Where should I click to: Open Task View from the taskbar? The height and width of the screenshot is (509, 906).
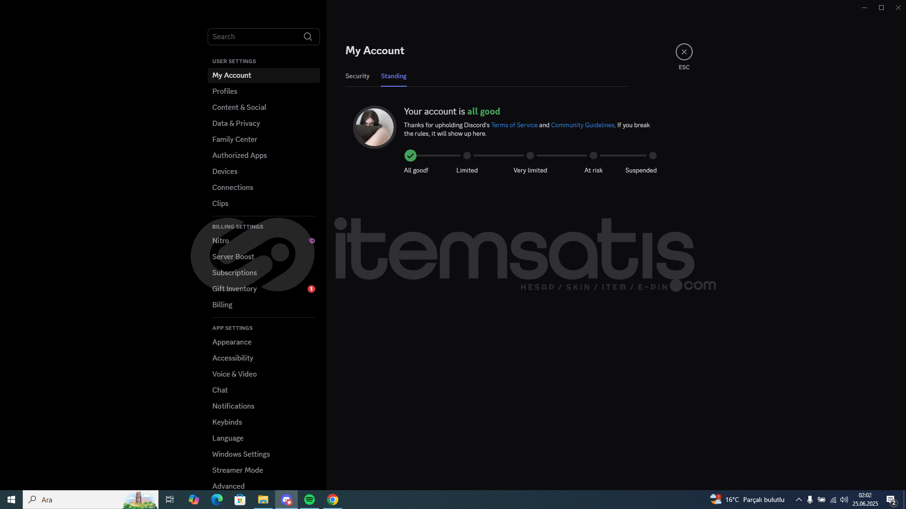coord(170,500)
